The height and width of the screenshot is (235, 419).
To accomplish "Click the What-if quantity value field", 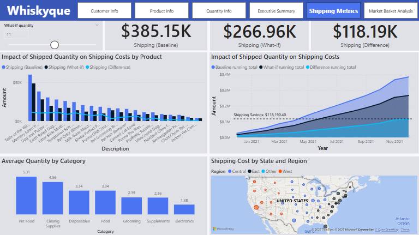I will click(16, 34).
